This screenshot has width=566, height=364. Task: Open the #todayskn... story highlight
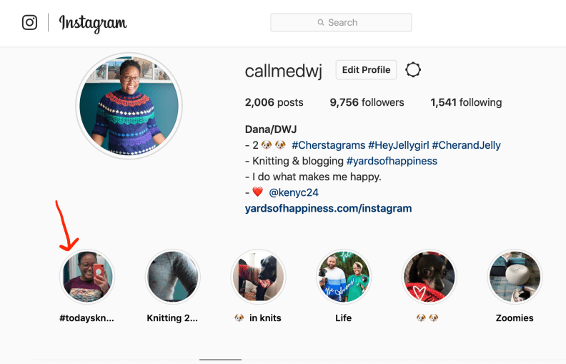click(87, 277)
